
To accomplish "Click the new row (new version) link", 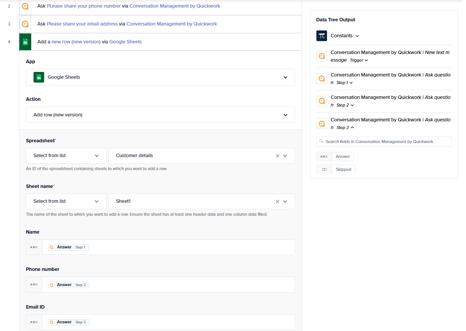I will tap(76, 42).
